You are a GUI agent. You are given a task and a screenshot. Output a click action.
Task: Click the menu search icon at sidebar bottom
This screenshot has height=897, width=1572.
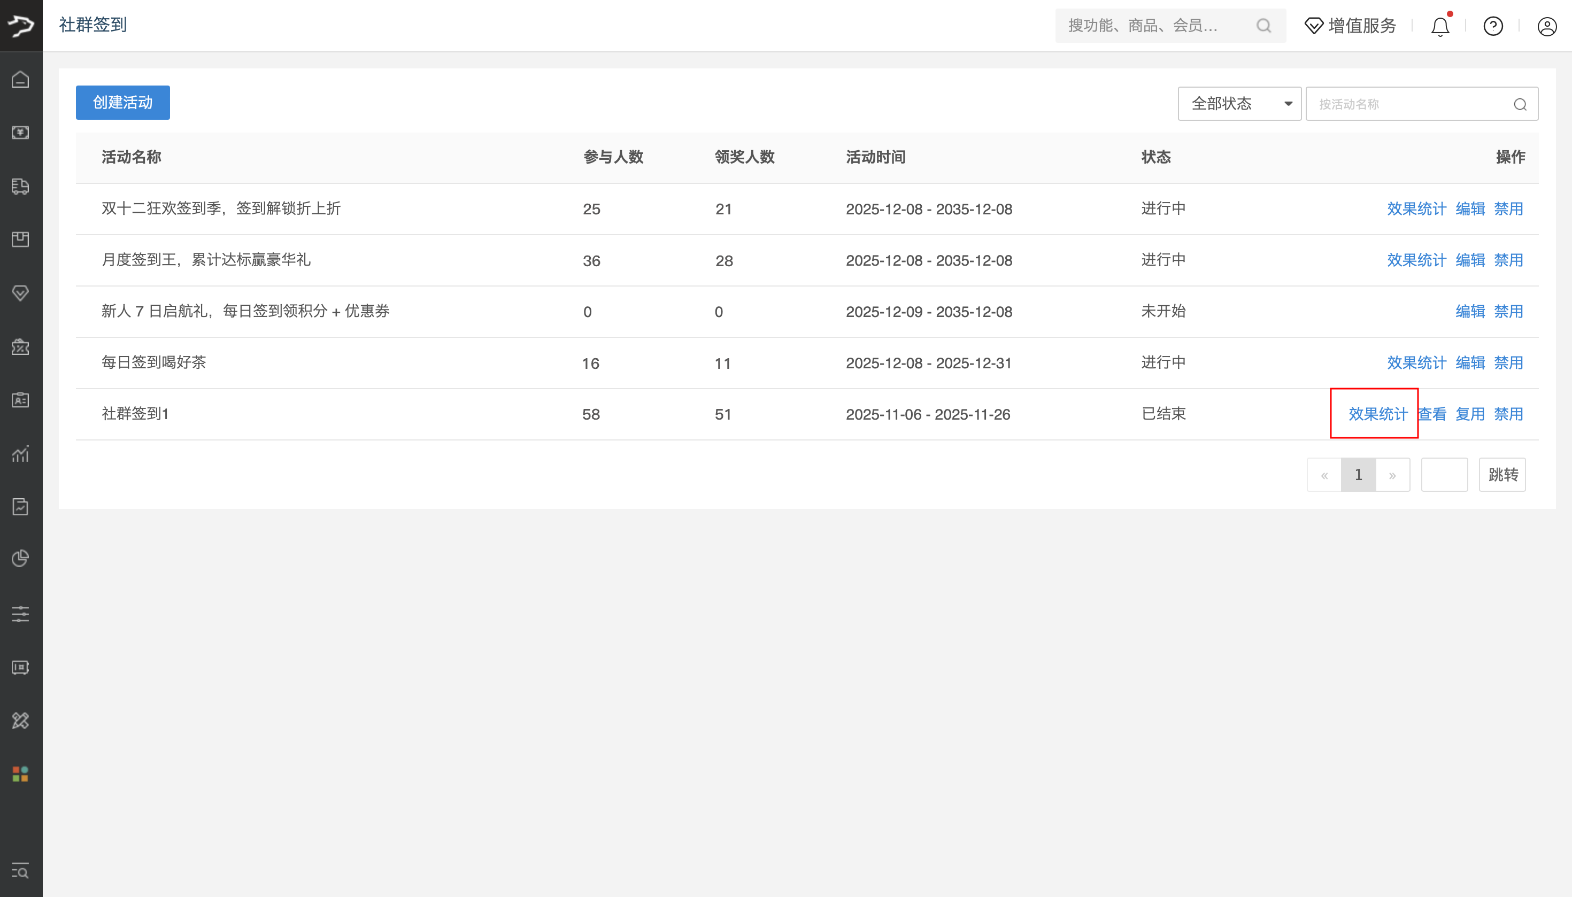tap(20, 870)
